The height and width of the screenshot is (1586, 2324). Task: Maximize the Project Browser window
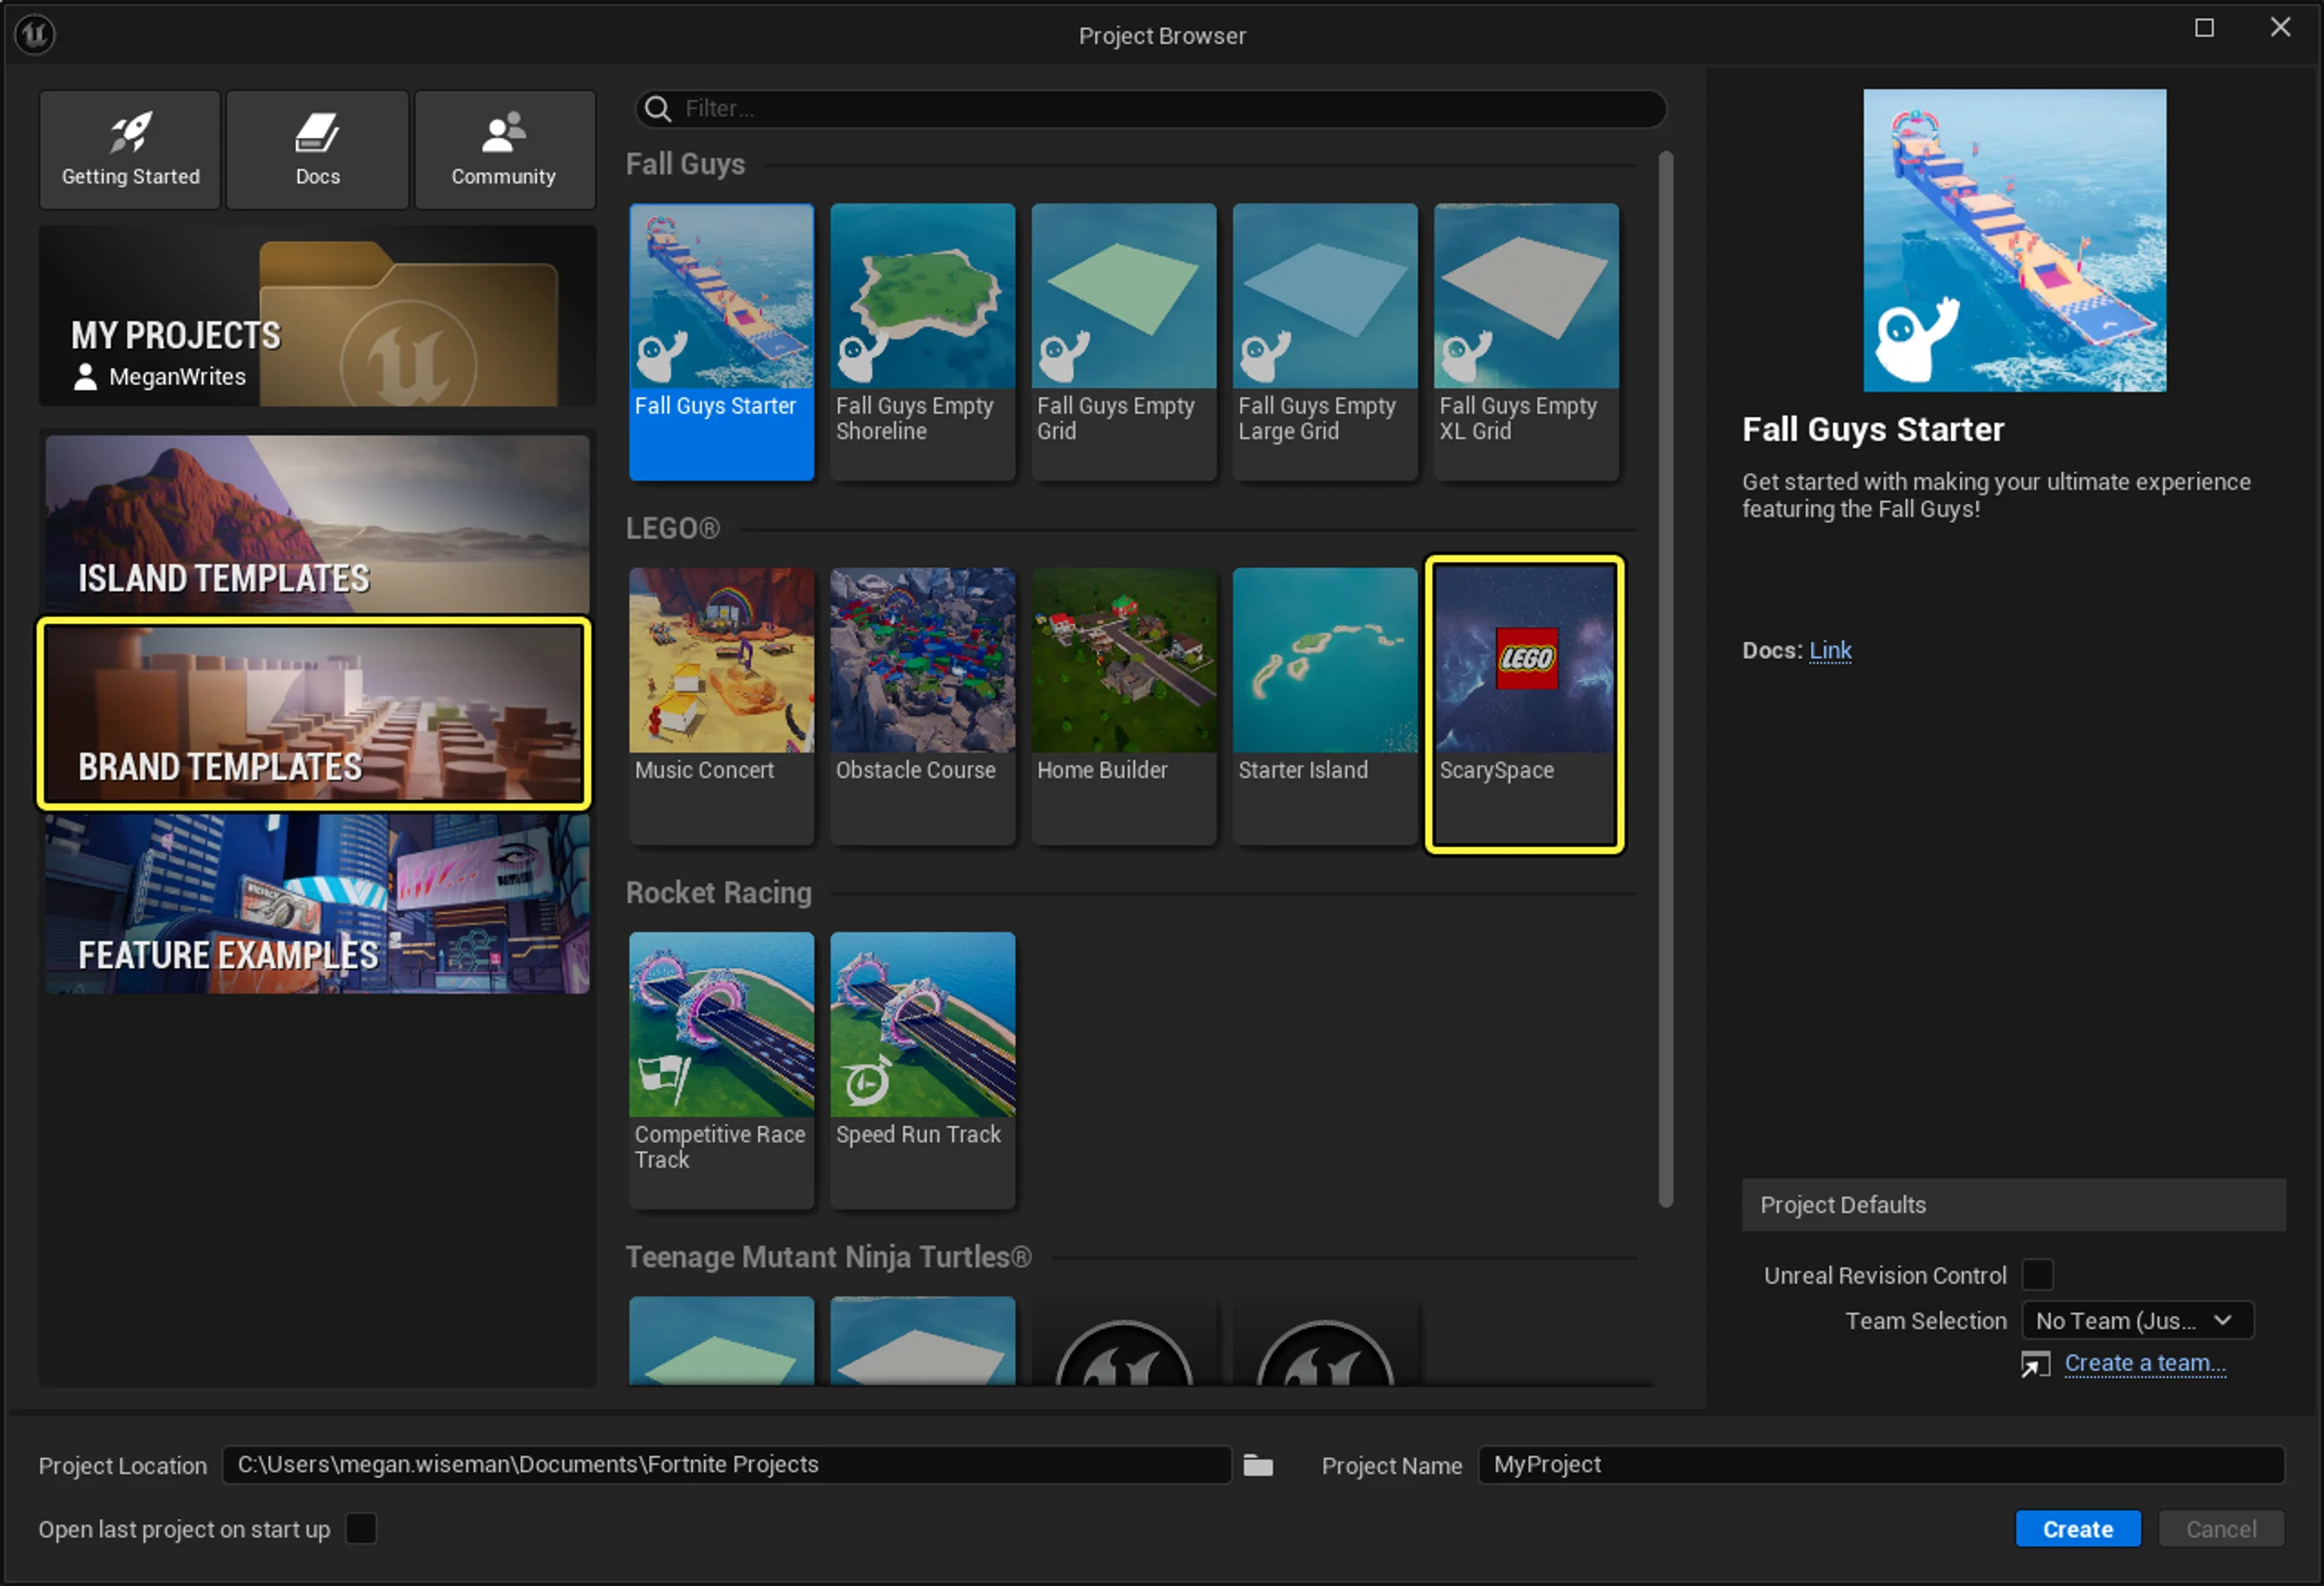coord(2204,28)
